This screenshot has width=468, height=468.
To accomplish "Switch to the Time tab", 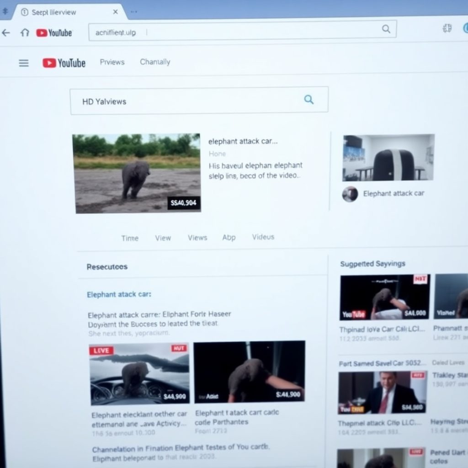I will click(x=130, y=238).
